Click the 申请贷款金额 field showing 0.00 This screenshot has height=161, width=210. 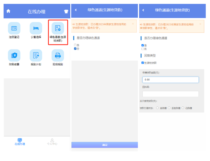pyautogui.click(x=170, y=80)
